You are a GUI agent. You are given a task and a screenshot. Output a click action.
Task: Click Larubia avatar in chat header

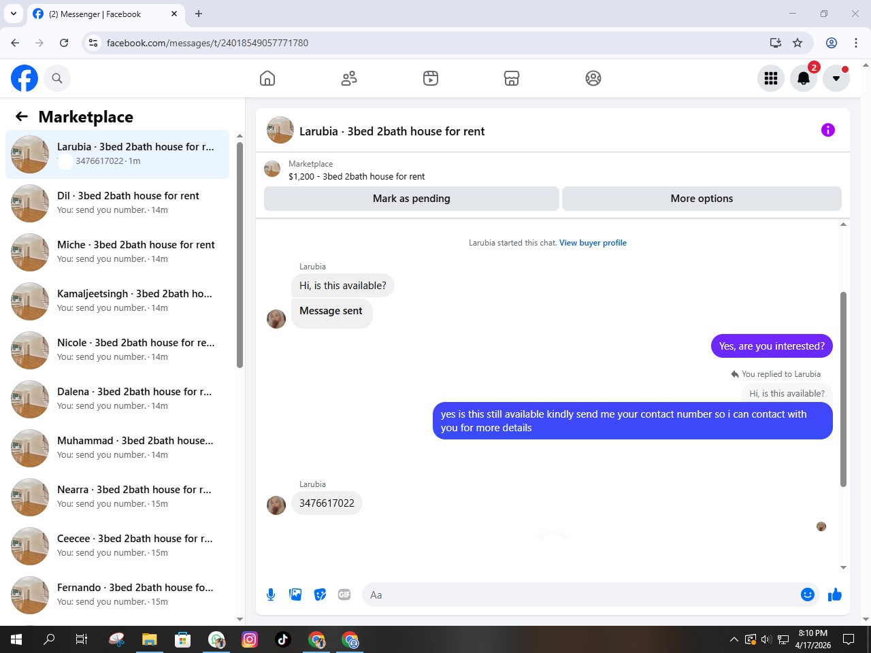pos(280,130)
